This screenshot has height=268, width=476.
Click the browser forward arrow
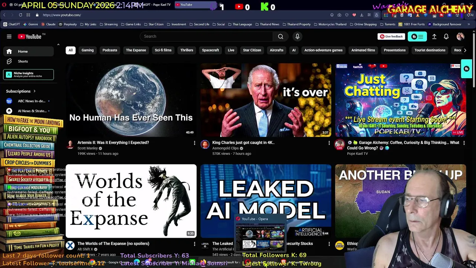[12, 15]
